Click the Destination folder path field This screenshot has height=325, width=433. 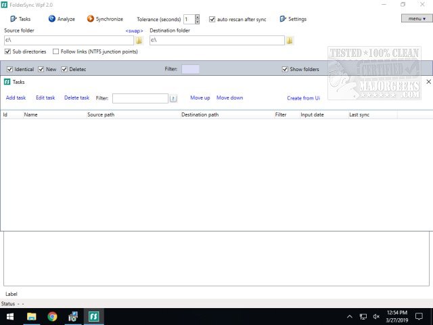point(217,41)
